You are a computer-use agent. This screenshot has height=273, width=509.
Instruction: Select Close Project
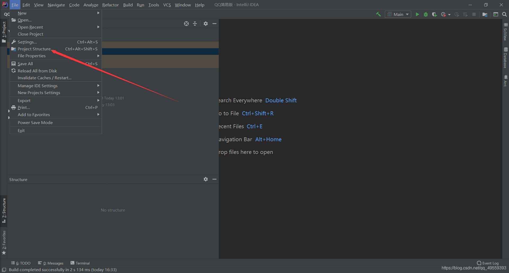coord(56,34)
